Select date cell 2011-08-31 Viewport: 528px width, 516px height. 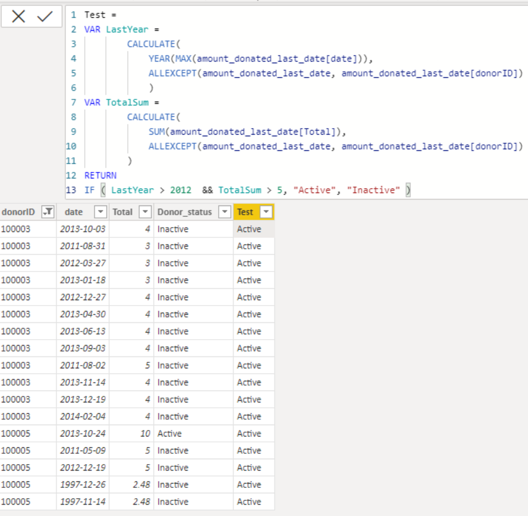click(x=83, y=246)
